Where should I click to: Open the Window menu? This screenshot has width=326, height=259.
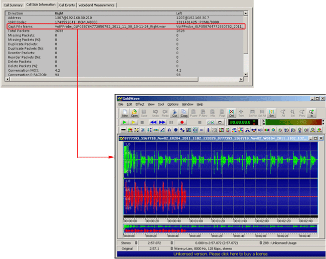click(188, 104)
